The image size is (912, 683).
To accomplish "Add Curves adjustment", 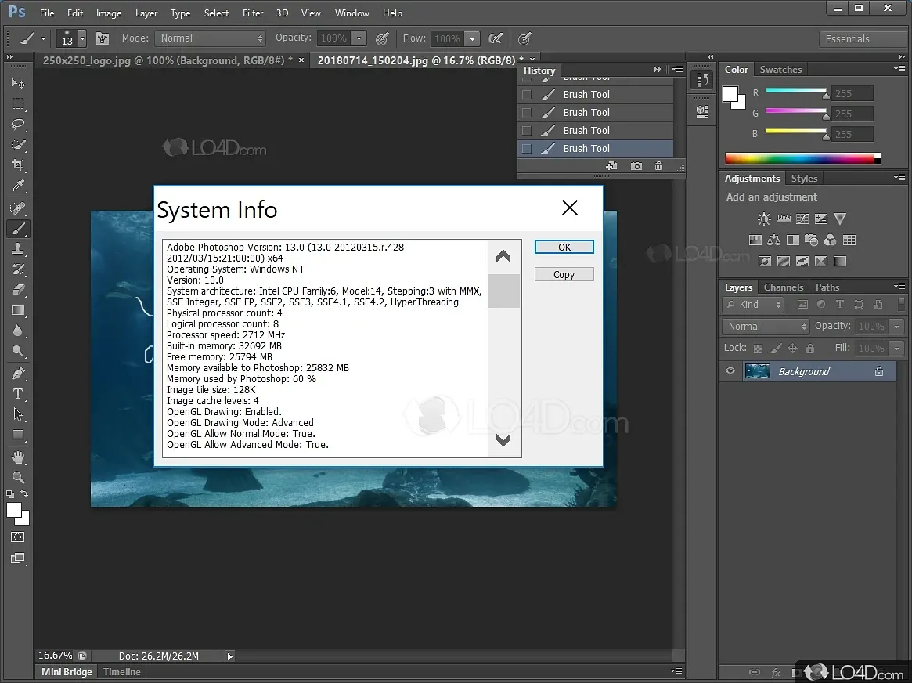I will [802, 219].
